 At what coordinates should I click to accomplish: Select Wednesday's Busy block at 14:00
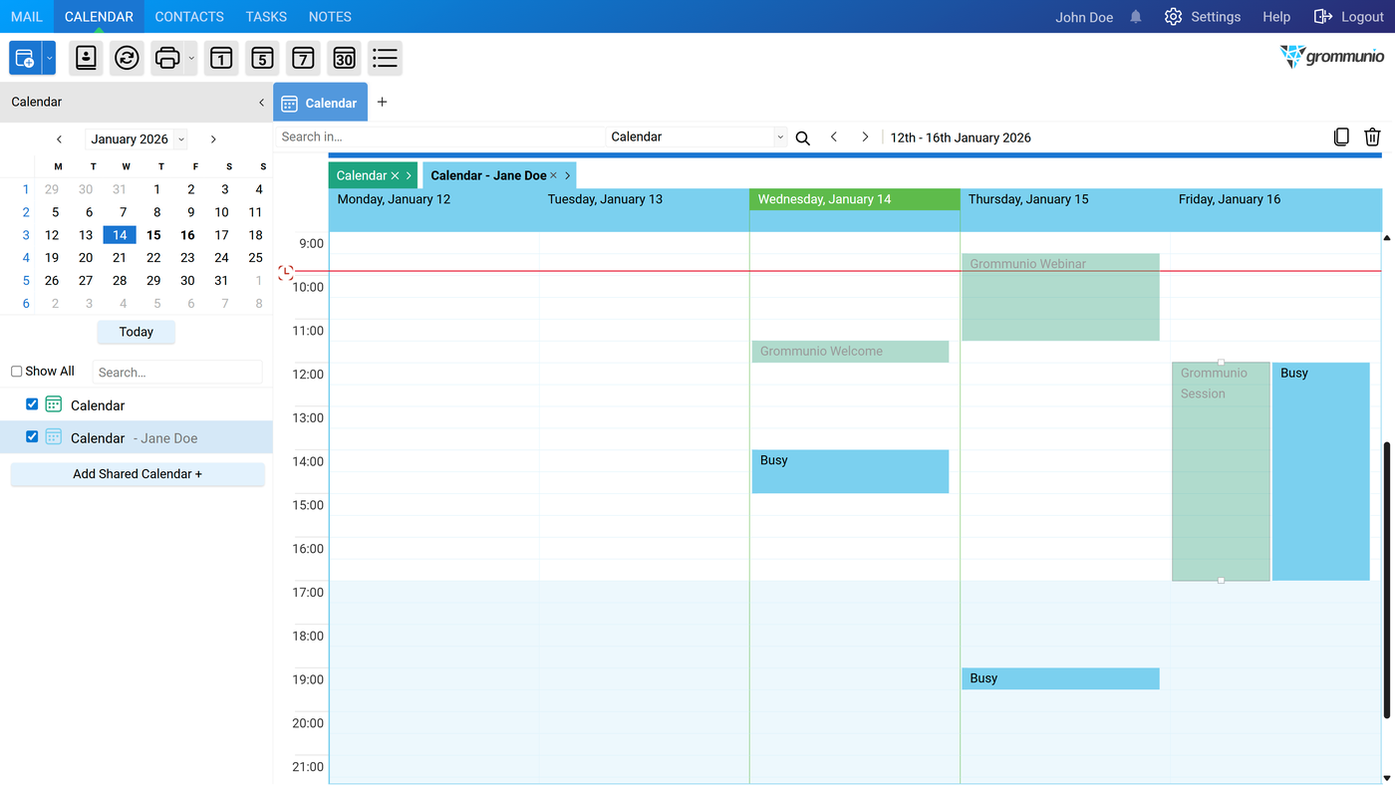pos(850,471)
